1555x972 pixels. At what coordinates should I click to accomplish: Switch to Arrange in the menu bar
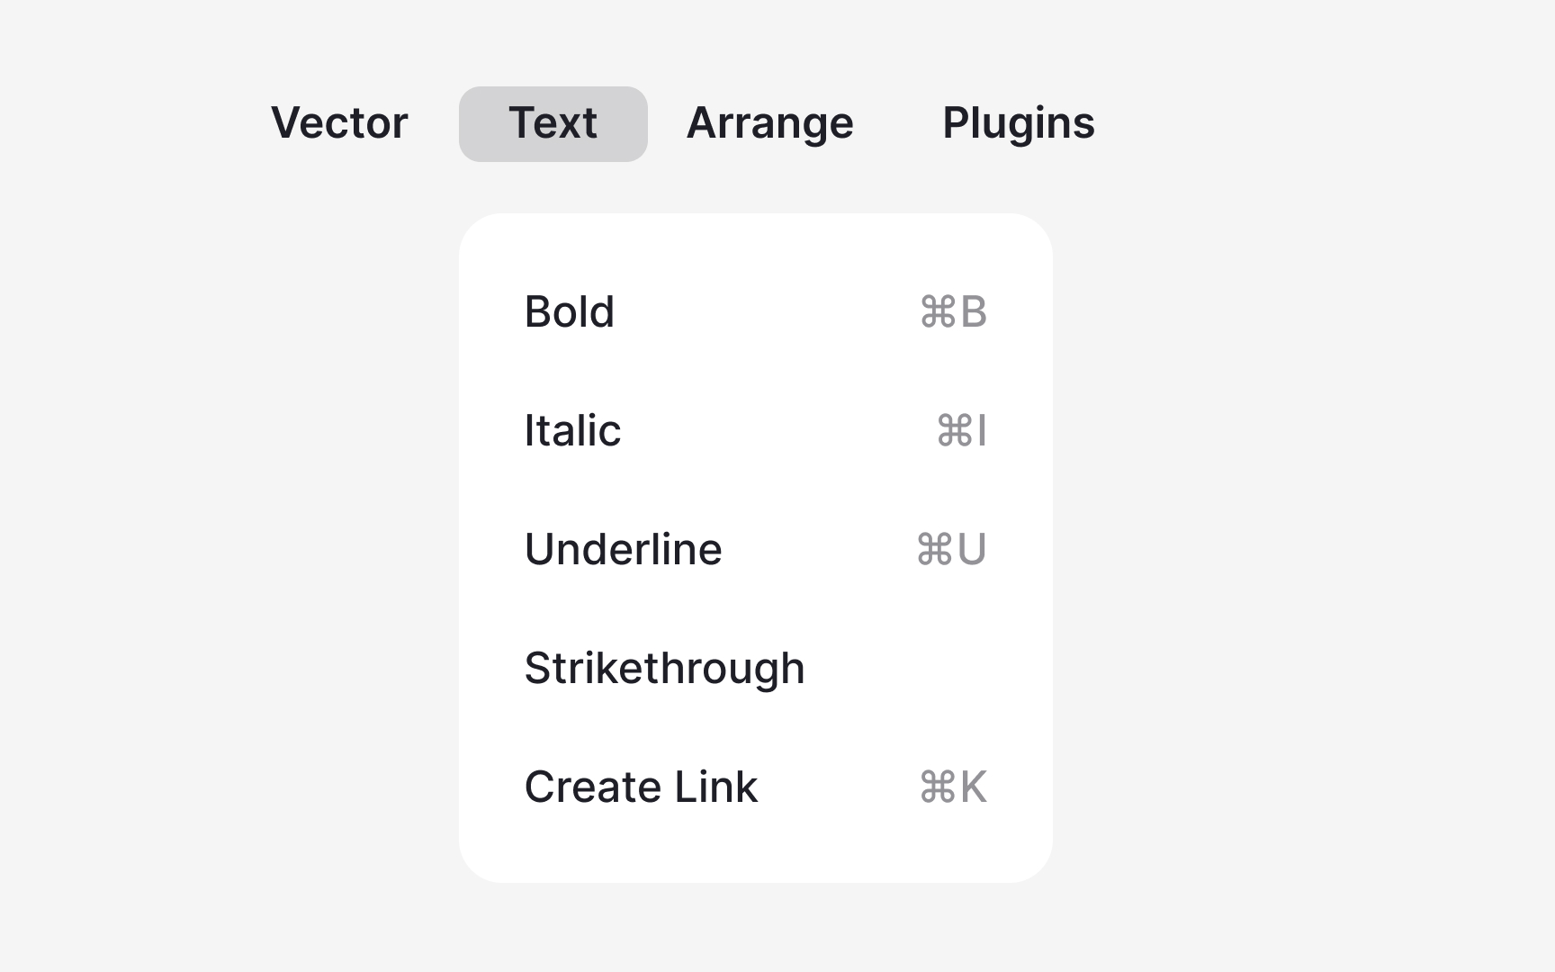point(769,123)
